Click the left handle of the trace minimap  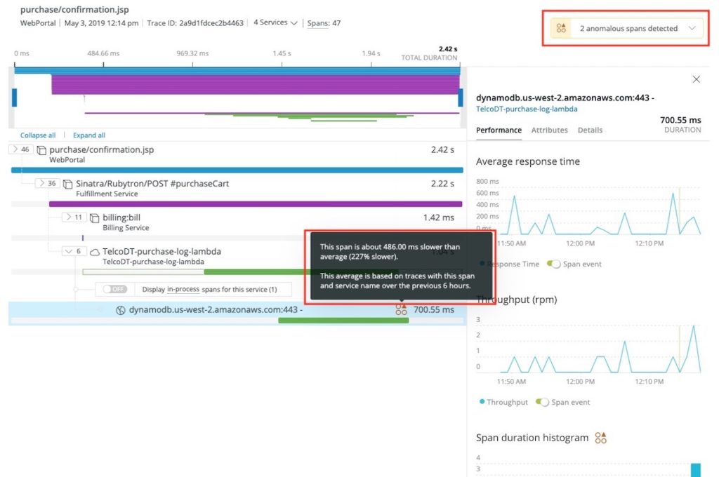tap(14, 98)
